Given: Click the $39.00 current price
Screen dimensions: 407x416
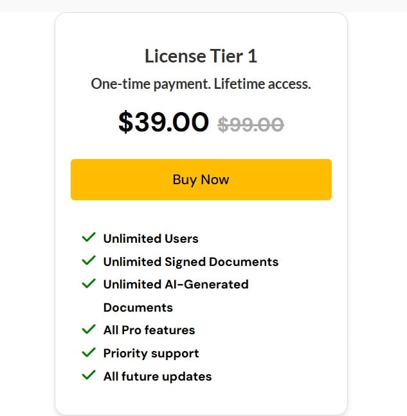Looking at the screenshot, I should [163, 122].
